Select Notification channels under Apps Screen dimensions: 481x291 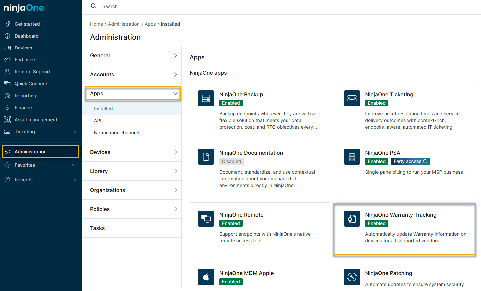point(117,133)
